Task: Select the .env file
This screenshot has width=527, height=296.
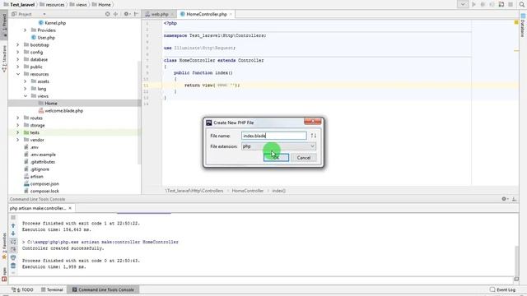Action: (x=35, y=147)
